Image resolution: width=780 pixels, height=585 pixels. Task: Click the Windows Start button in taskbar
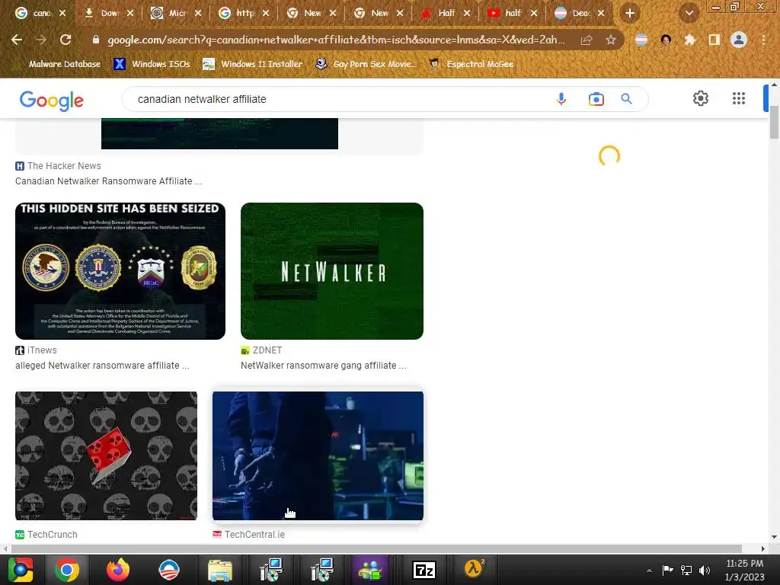[x=21, y=570]
